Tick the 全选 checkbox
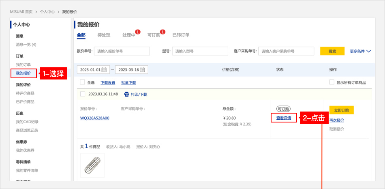This screenshot has height=189, width=385. click(82, 82)
